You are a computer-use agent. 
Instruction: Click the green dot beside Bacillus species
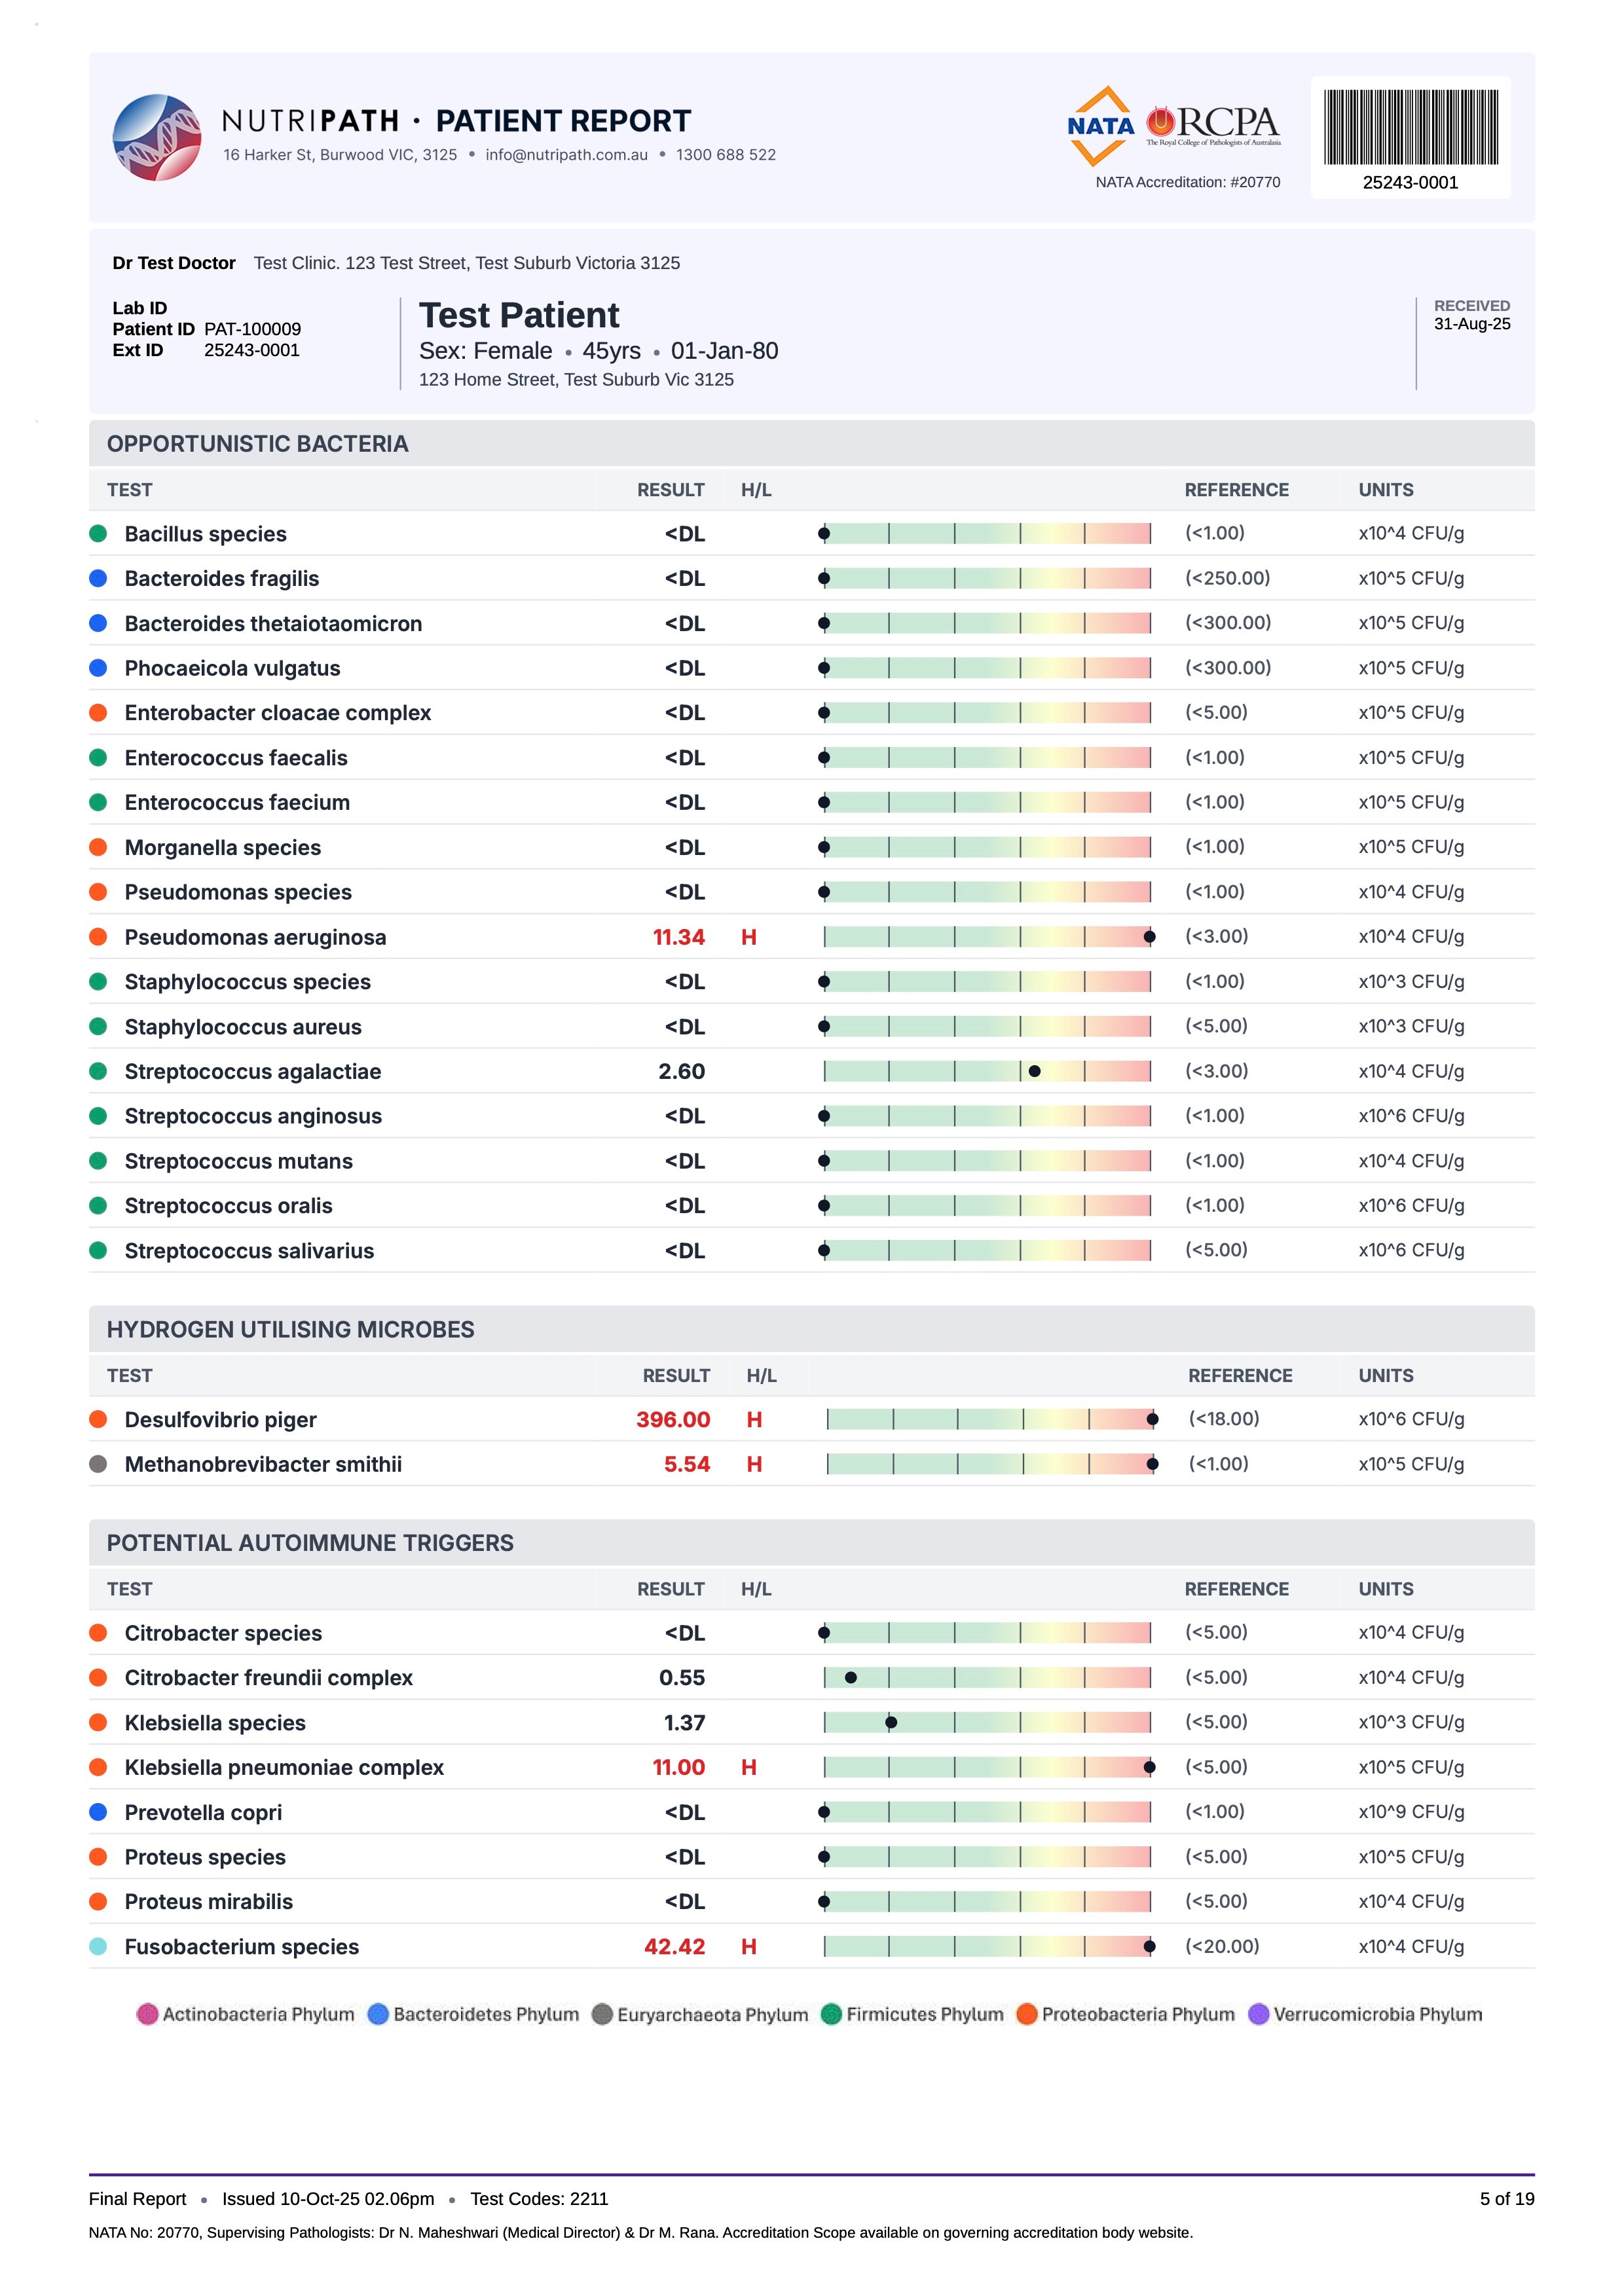(98, 534)
